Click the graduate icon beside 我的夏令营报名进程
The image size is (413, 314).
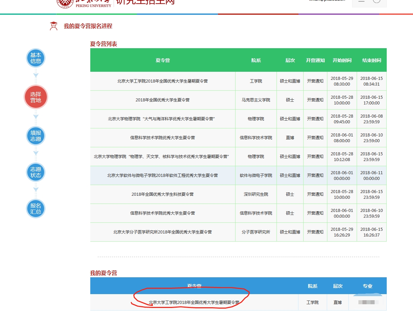pyautogui.click(x=54, y=26)
